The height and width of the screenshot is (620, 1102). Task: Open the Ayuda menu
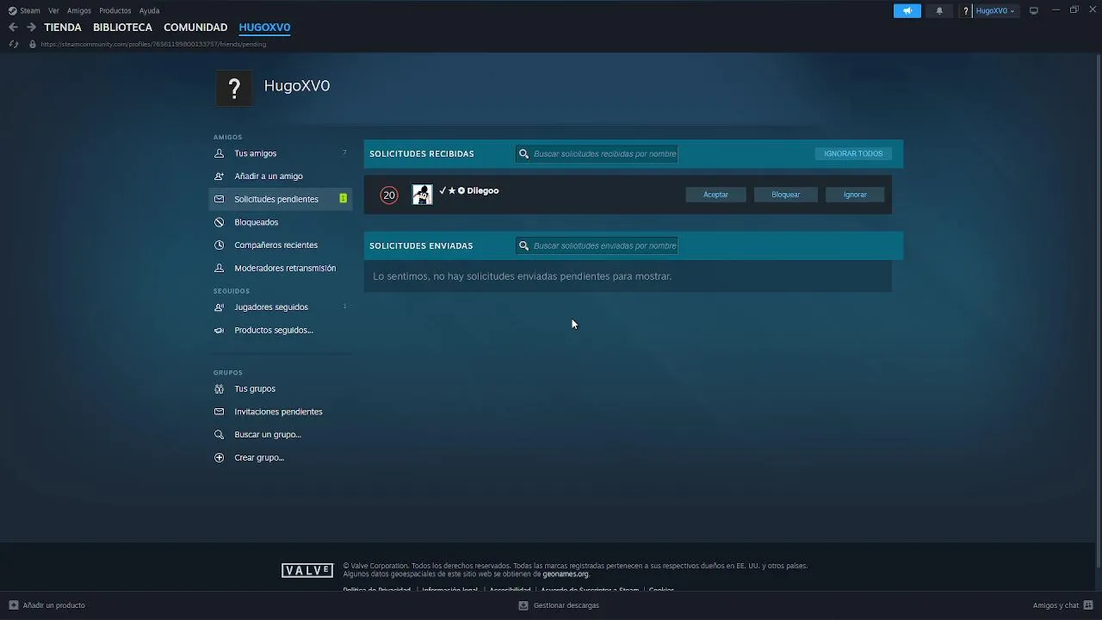[x=149, y=10]
